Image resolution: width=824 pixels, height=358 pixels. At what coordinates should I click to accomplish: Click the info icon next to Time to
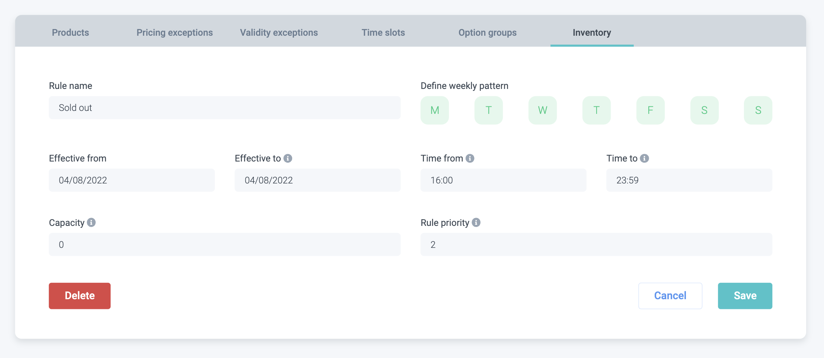644,159
